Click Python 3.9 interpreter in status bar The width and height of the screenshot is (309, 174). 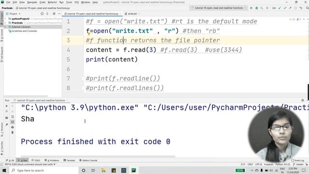tap(282, 164)
